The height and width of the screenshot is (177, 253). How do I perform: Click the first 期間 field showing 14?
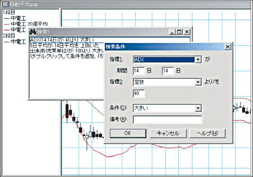139,71
